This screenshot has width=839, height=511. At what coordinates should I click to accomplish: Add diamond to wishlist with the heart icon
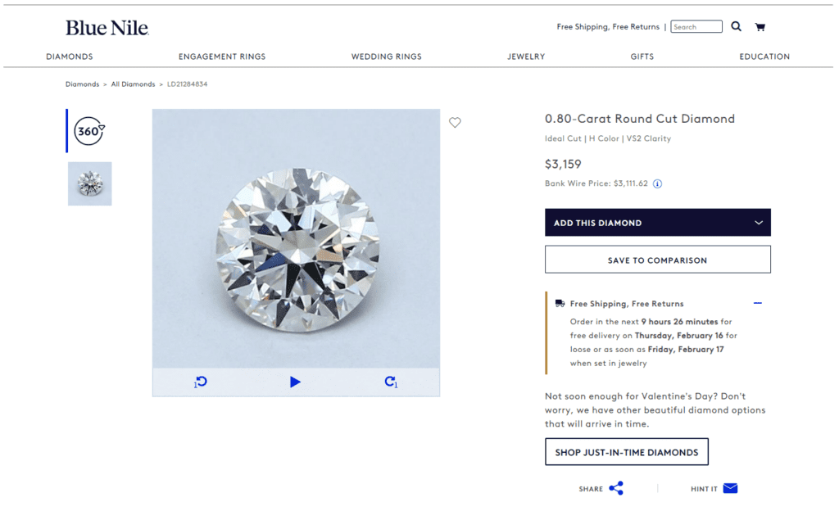(456, 123)
